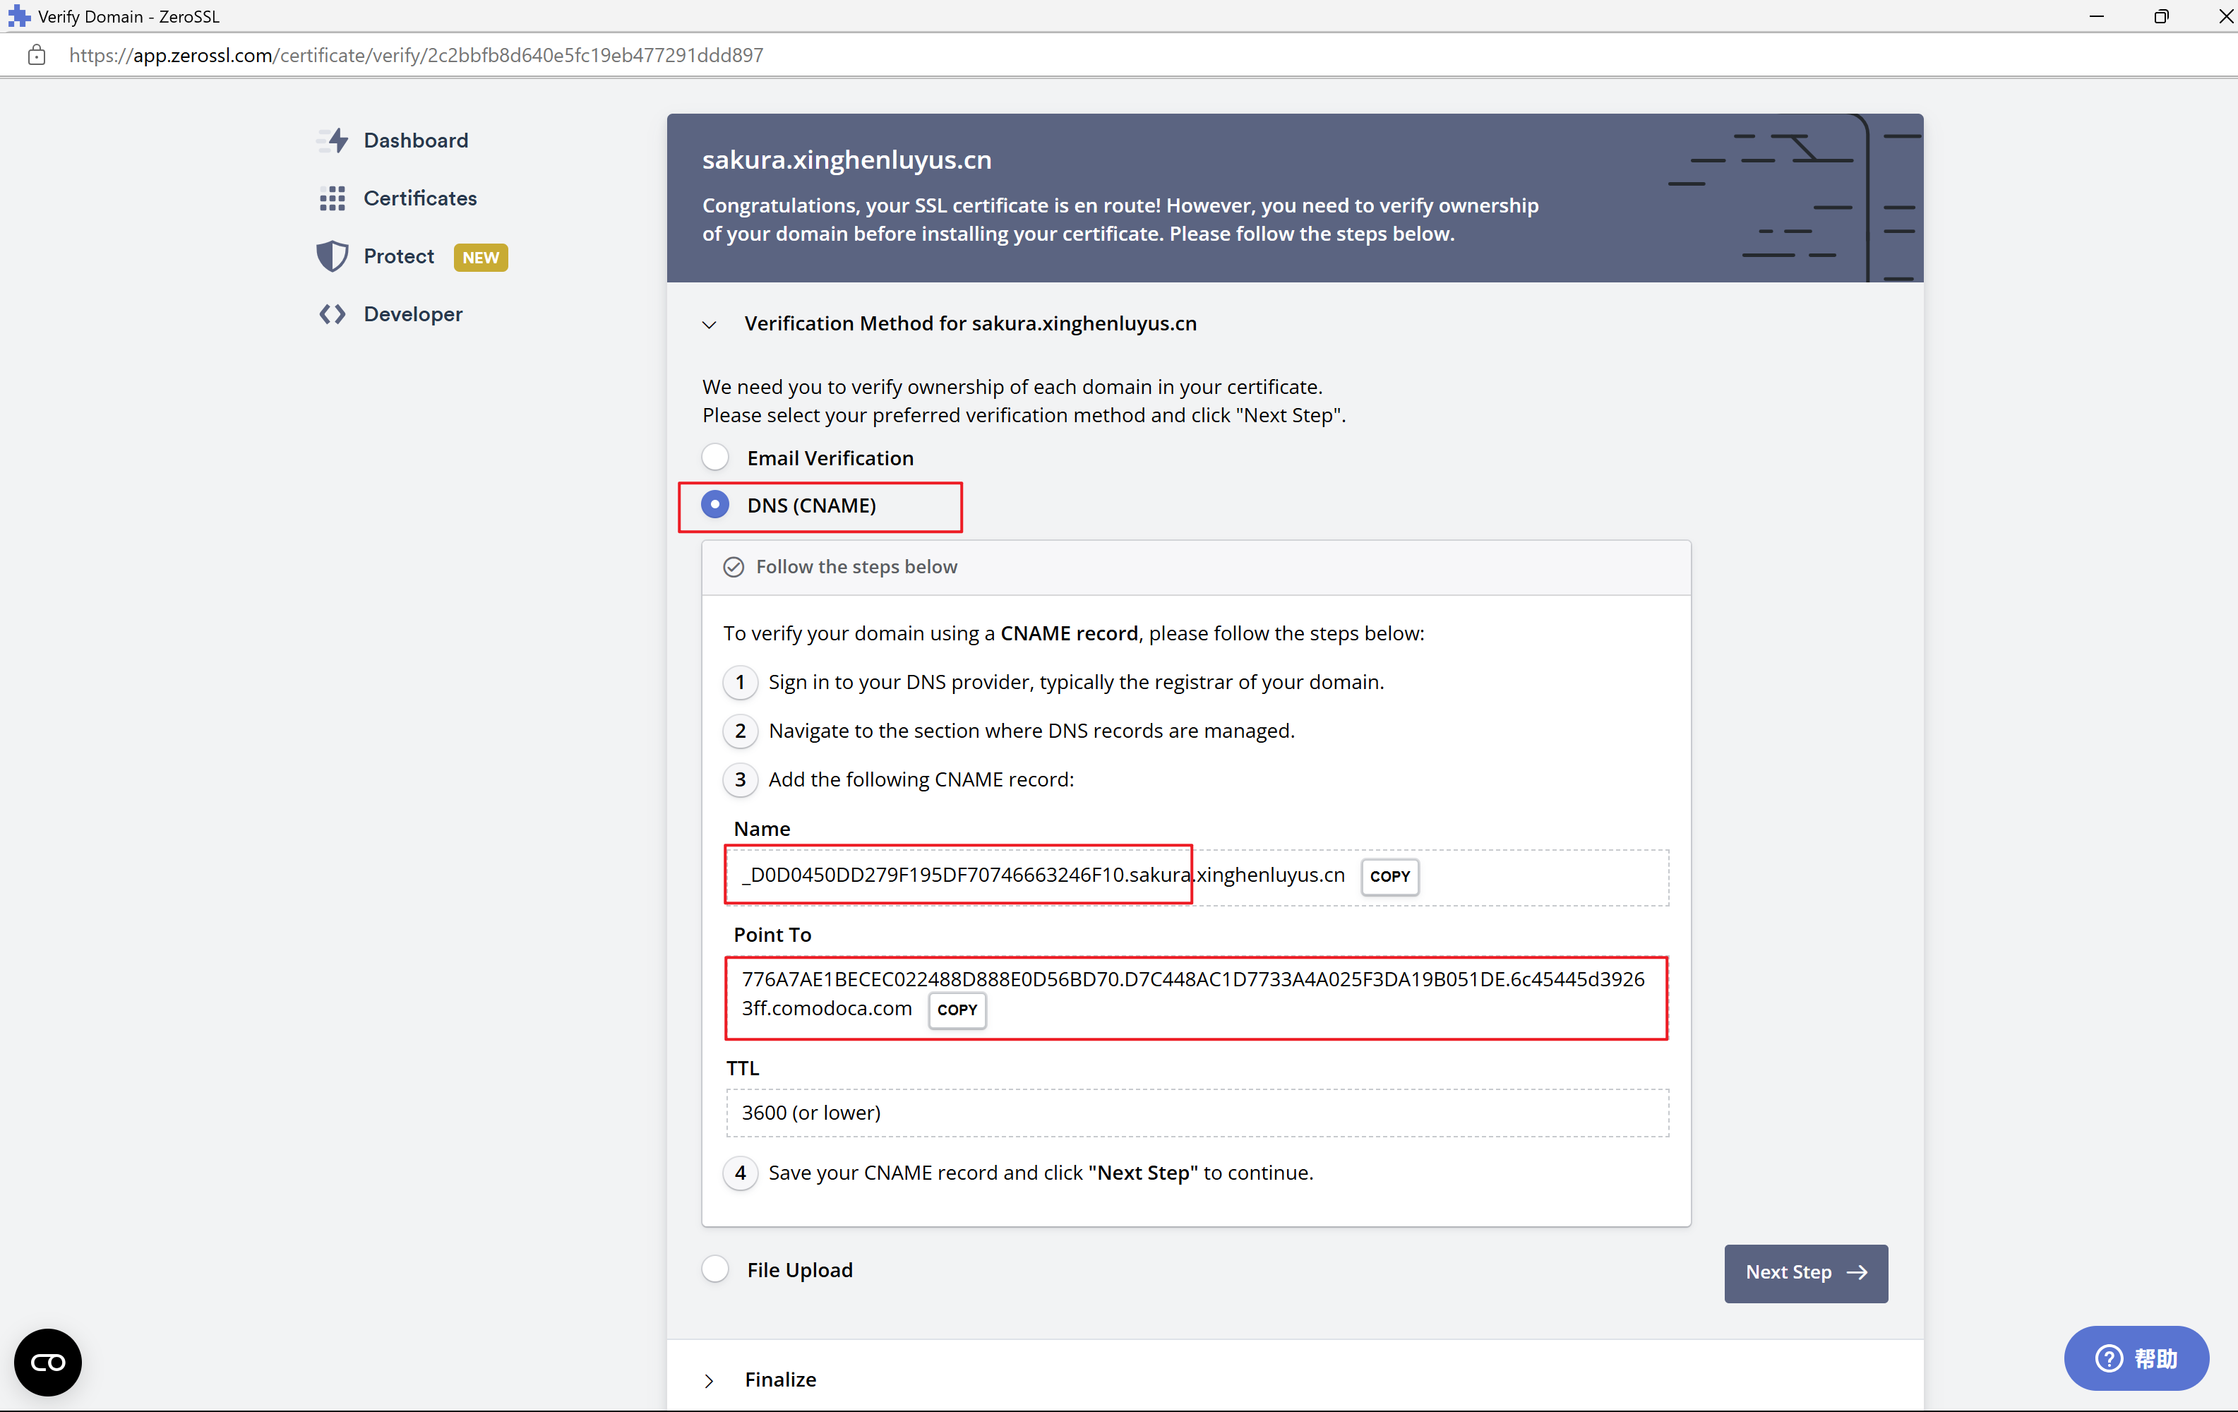Select the DNS (CNAME) radio option
The width and height of the screenshot is (2238, 1412).
pyautogui.click(x=714, y=505)
